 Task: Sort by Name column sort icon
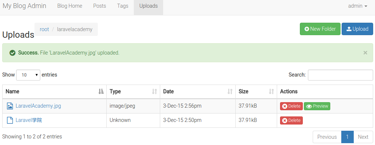tap(101, 91)
